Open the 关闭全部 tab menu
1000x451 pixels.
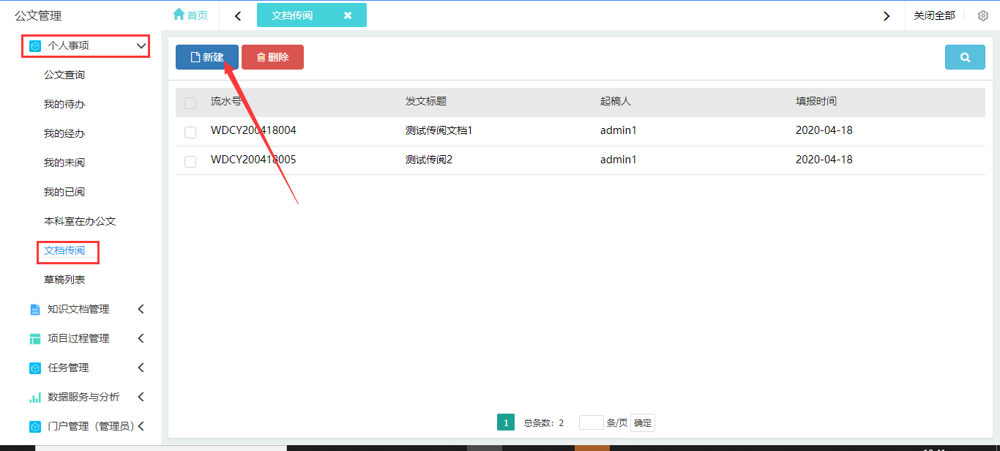tap(934, 15)
